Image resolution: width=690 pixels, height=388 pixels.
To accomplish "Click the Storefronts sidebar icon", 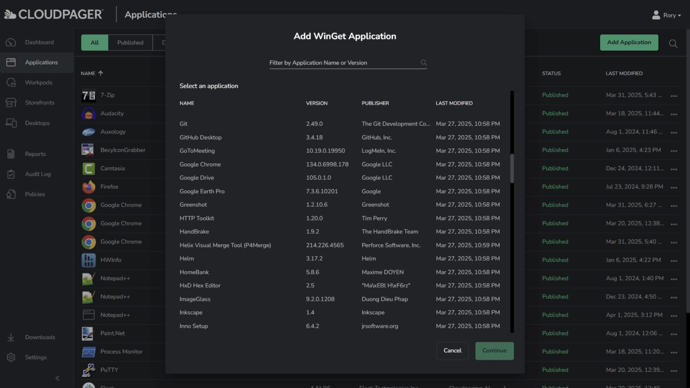I will pos(11,103).
